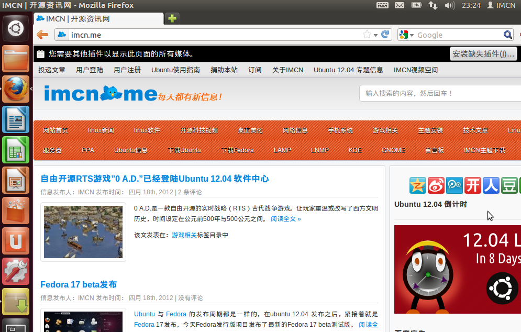This screenshot has width=521, height=332.
Task: Open the Fedora 17 beta发布 article link
Action: 79,284
